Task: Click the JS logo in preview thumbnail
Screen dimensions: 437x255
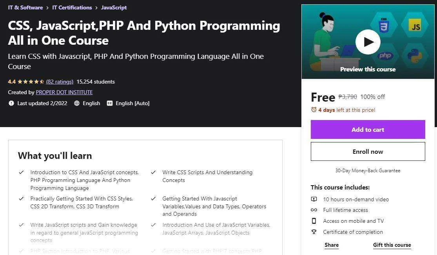Action: click(415, 25)
